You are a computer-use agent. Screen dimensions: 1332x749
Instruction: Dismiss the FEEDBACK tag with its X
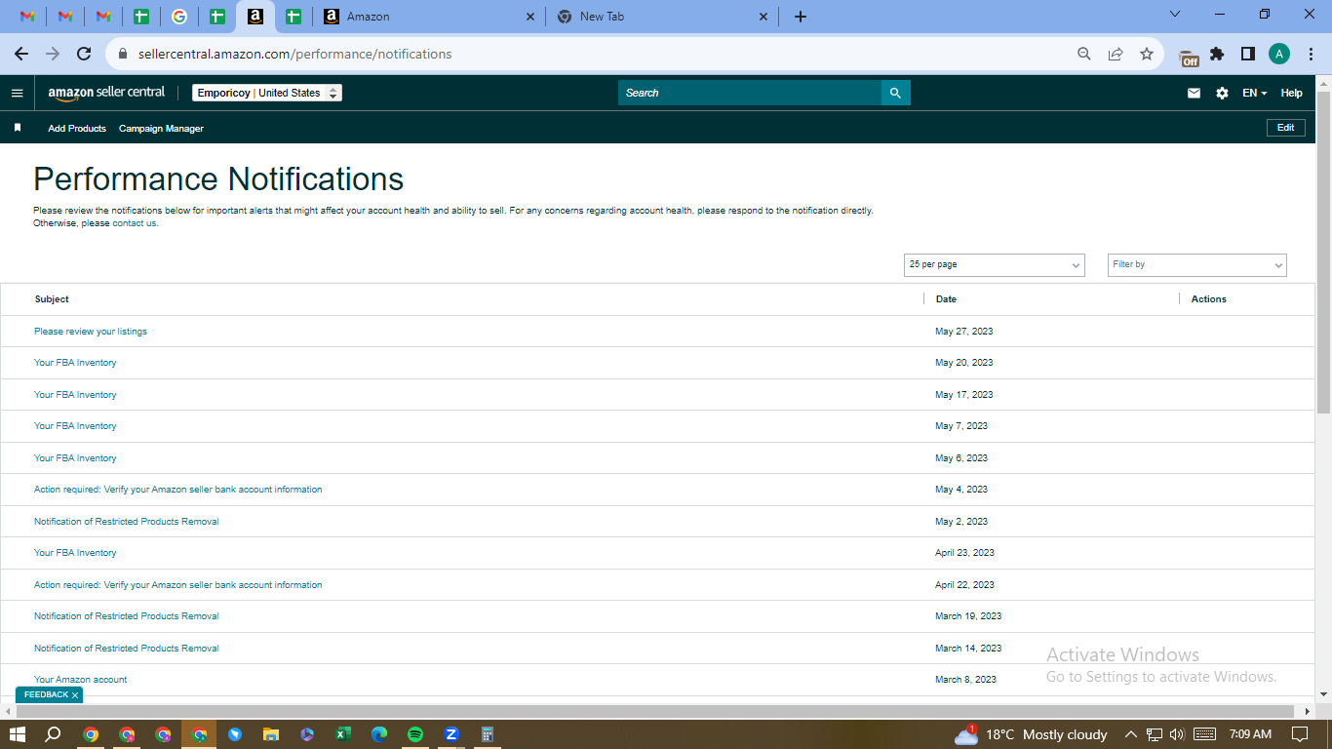[75, 695]
